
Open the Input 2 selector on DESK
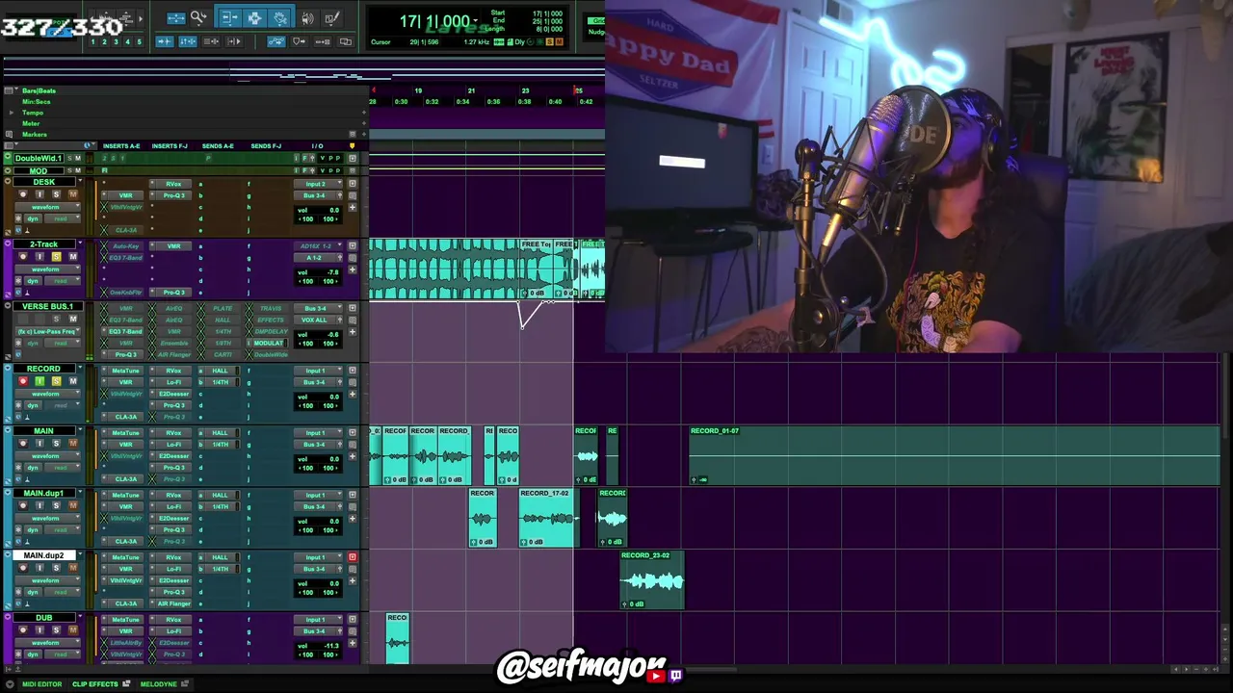tap(317, 184)
